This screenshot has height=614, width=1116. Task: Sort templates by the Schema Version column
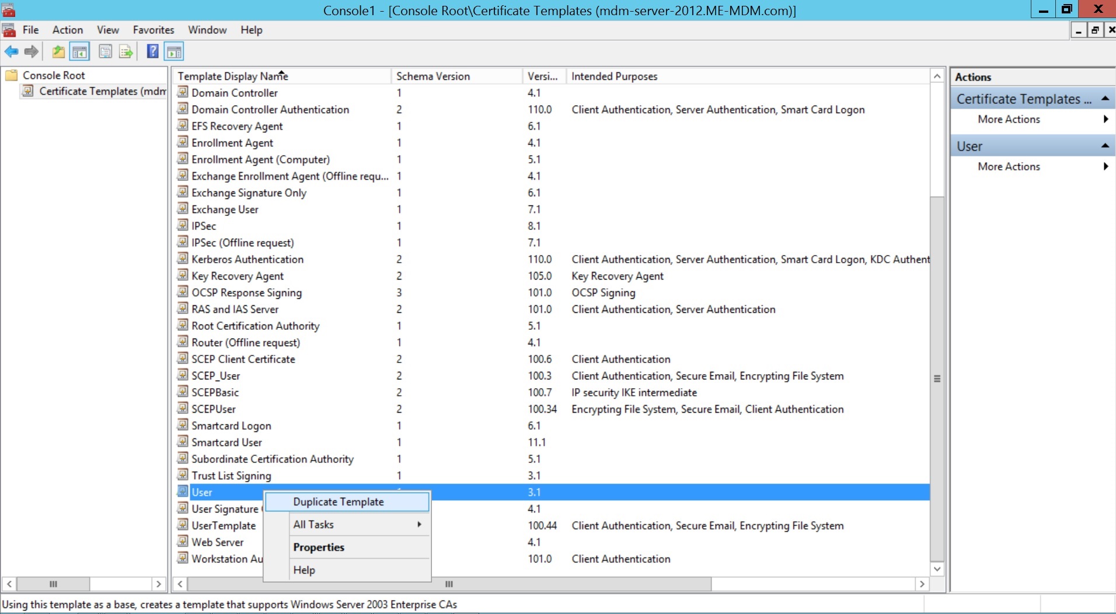tap(433, 76)
